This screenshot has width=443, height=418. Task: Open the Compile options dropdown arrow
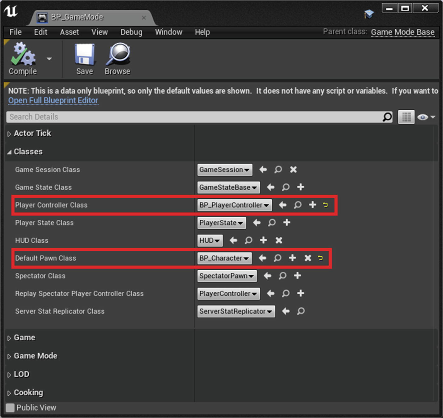[49, 59]
